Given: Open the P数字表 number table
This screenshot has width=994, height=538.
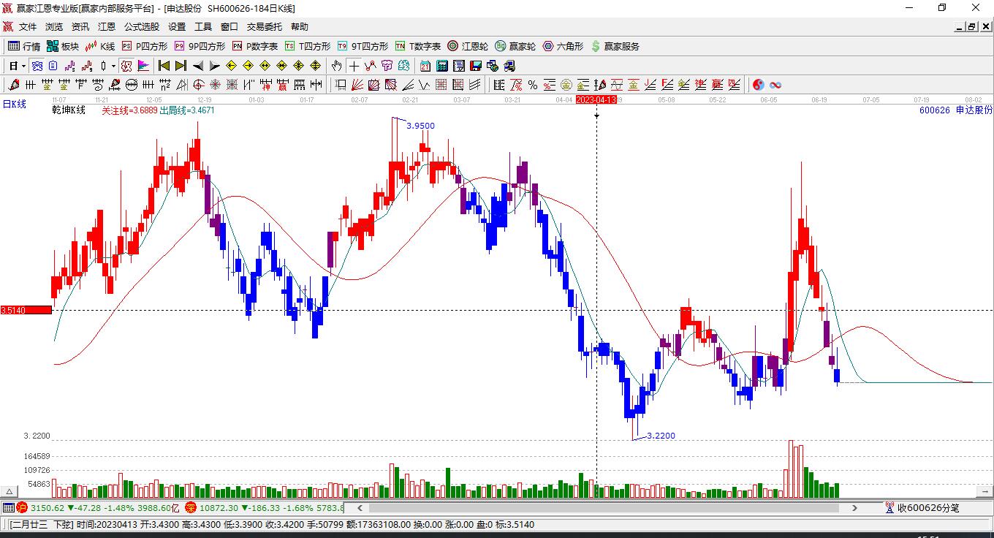Looking at the screenshot, I should (x=255, y=46).
